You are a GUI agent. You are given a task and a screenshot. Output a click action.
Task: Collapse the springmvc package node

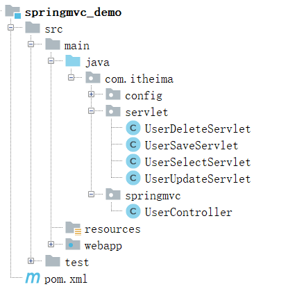91,194
